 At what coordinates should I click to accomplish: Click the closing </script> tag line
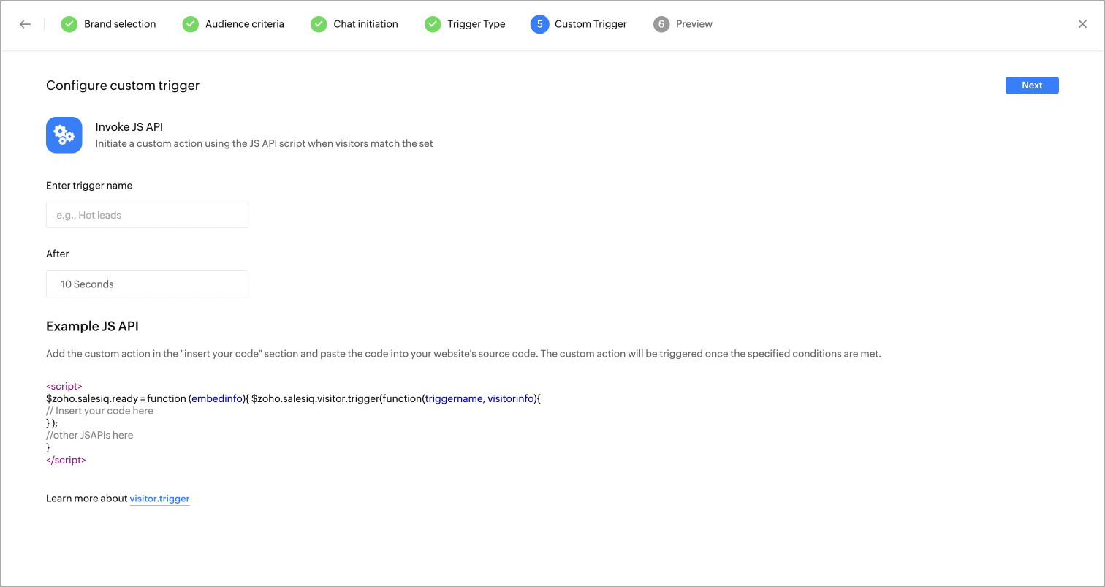[66, 461]
